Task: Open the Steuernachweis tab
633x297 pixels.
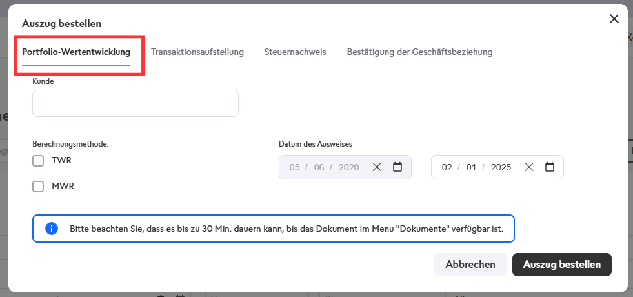Action: (x=295, y=52)
